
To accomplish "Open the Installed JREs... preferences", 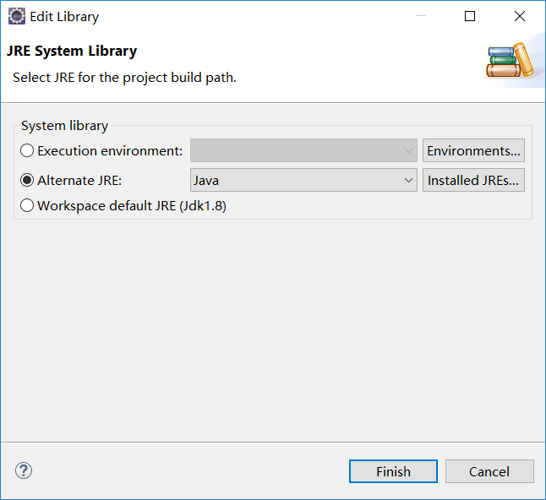I will click(473, 180).
